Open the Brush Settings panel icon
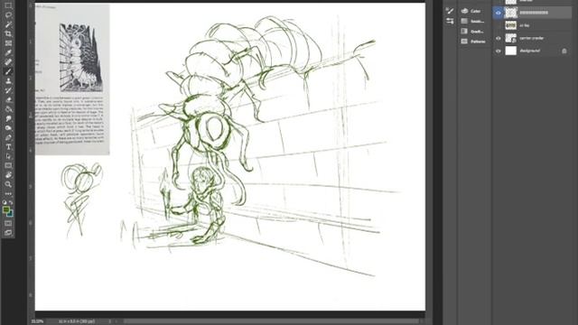The height and width of the screenshot is (325, 578). [x=450, y=11]
